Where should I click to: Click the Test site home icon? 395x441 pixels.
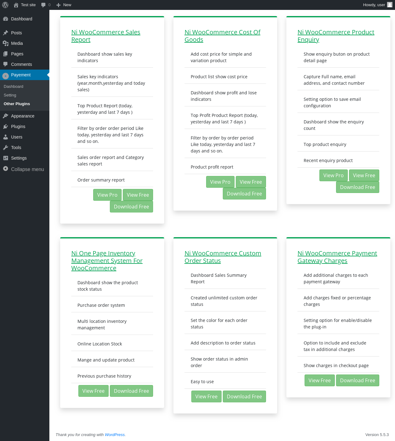(16, 5)
